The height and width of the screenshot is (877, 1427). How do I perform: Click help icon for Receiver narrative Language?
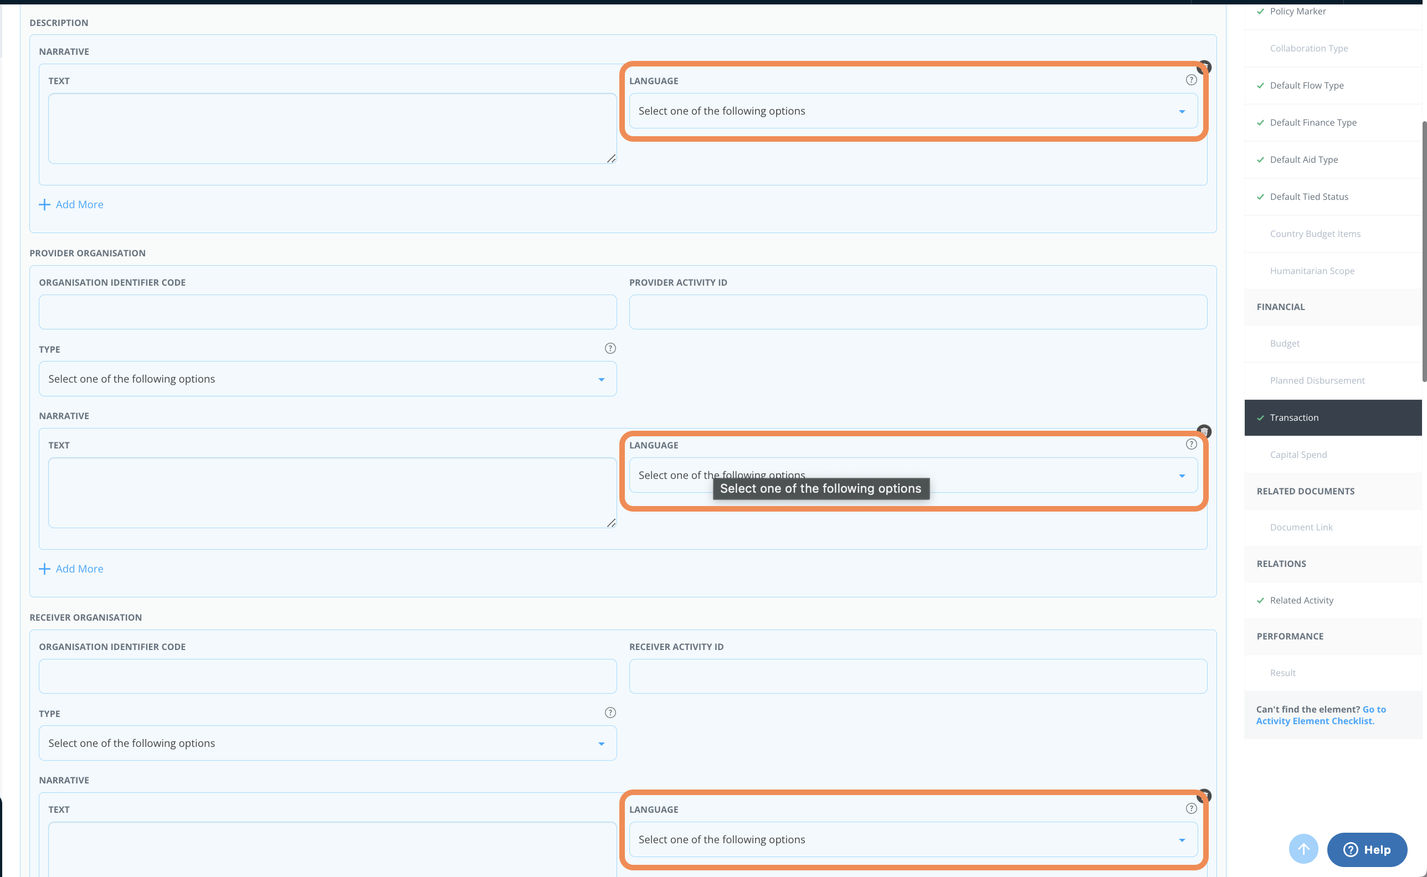tap(1191, 808)
